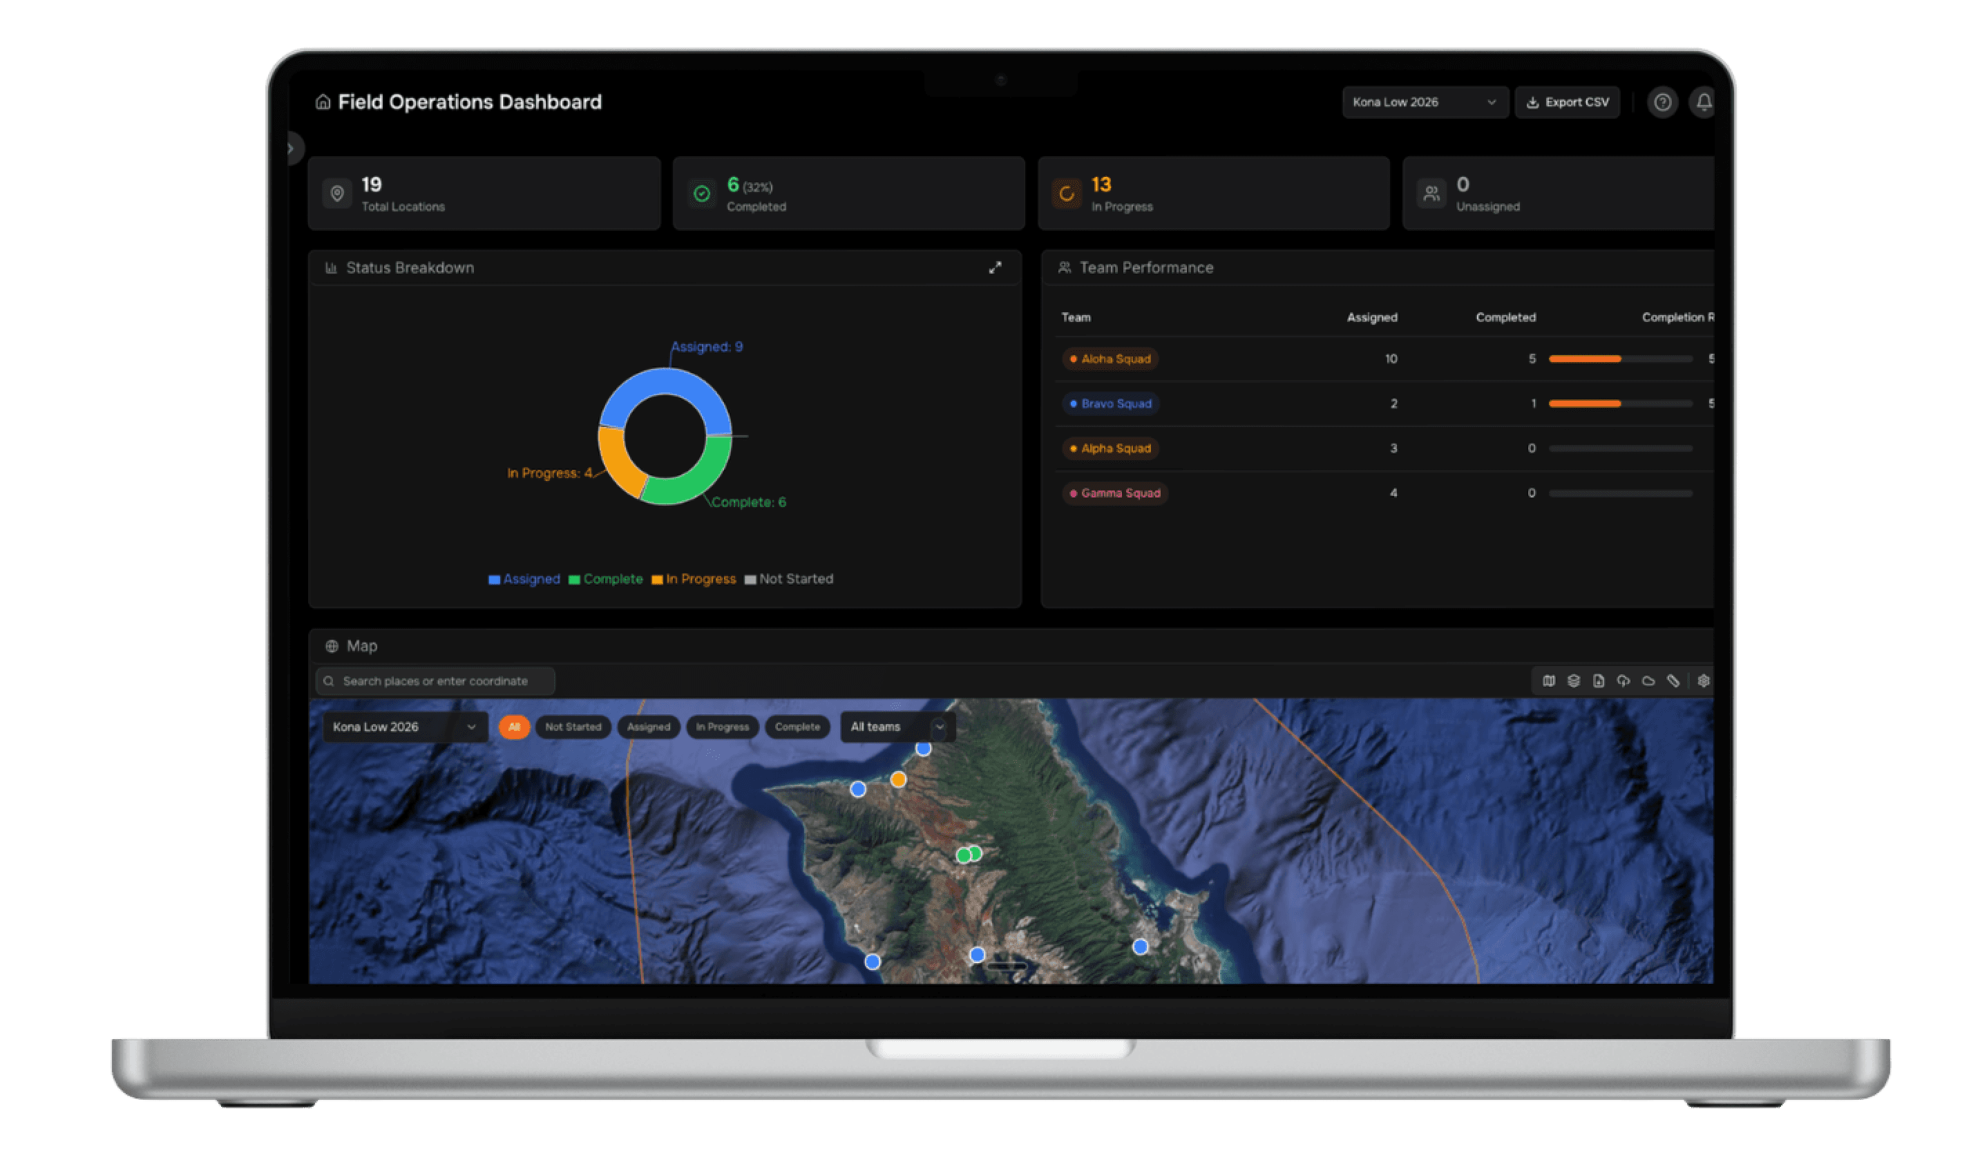Screen dimensions: 1980x1169
Task: Open the Kona Low 2026 header dropdown
Action: point(1424,102)
